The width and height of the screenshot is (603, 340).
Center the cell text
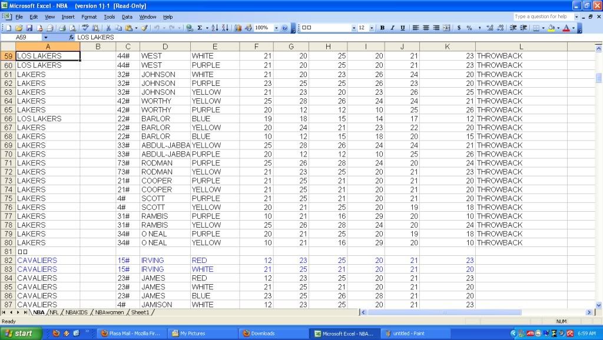[426, 28]
